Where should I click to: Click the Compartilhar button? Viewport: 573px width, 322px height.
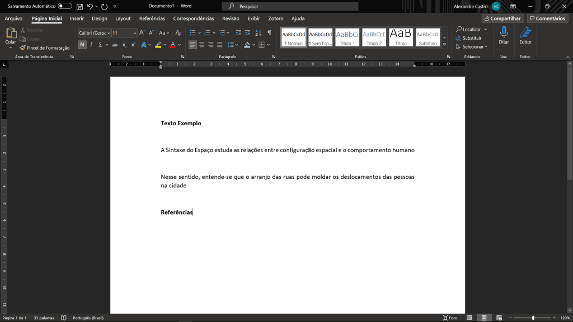tap(502, 18)
